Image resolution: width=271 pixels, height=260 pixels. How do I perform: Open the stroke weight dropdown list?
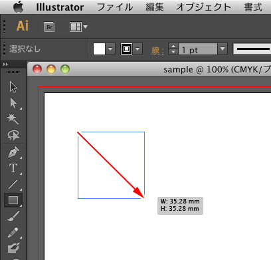tap(223, 49)
